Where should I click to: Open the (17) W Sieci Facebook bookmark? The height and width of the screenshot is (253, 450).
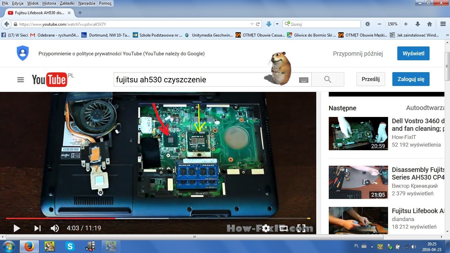[x=15, y=35]
